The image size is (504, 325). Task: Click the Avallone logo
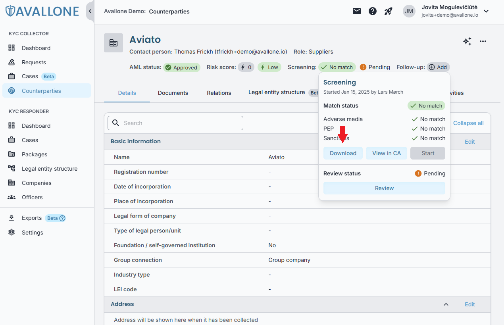tap(42, 11)
